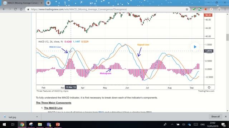Click the 1.0970 price axis label
The image size is (229, 128).
209,51
